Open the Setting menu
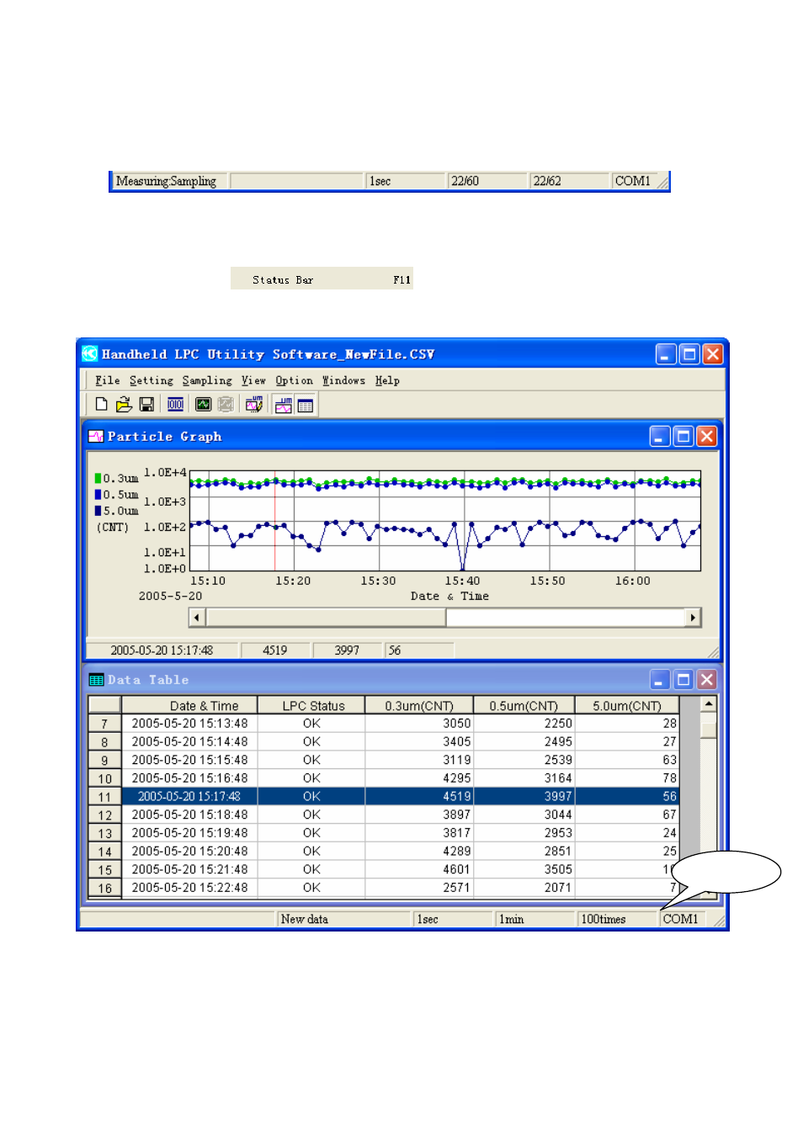This screenshot has width=803, height=1136. pyautogui.click(x=152, y=380)
